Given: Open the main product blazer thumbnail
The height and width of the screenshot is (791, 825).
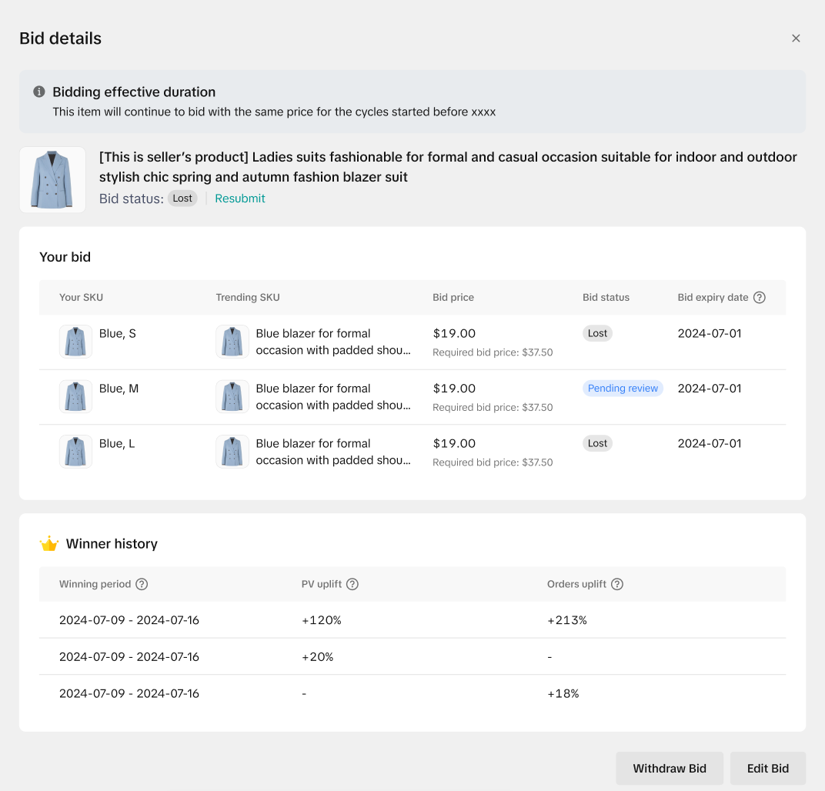Looking at the screenshot, I should point(52,180).
